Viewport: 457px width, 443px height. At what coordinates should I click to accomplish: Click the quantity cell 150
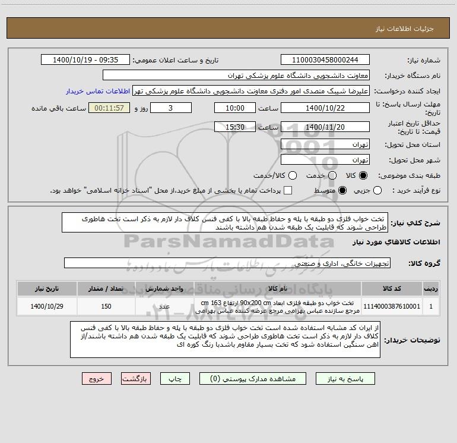(x=106, y=306)
